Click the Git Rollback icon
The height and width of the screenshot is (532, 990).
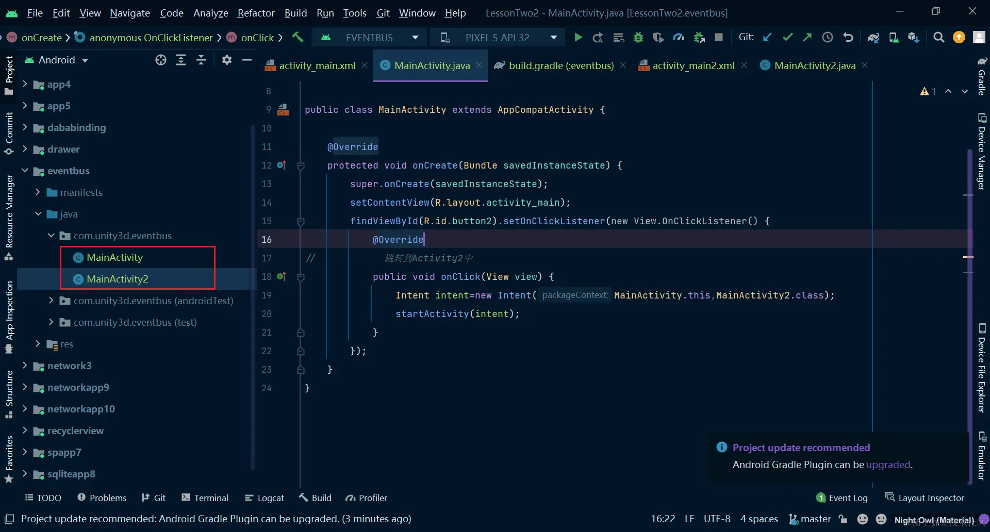[x=848, y=37]
